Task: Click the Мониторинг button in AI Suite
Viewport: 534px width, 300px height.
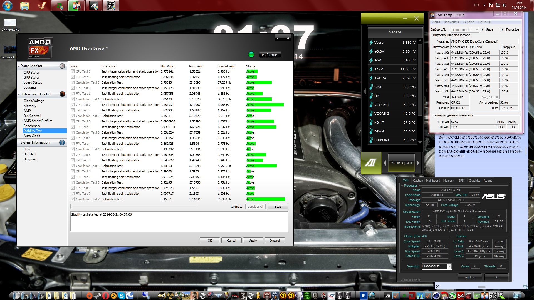Action: 402,163
